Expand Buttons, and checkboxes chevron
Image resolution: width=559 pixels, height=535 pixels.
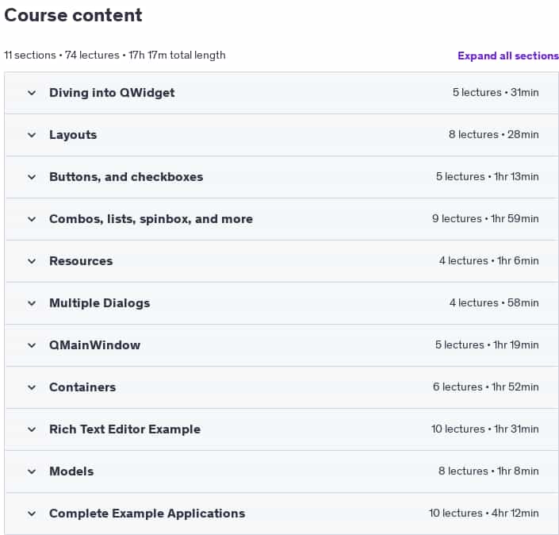(32, 177)
